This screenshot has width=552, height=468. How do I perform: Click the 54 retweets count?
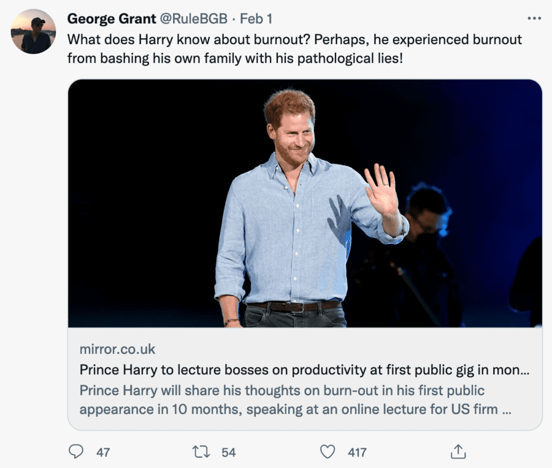tap(229, 453)
